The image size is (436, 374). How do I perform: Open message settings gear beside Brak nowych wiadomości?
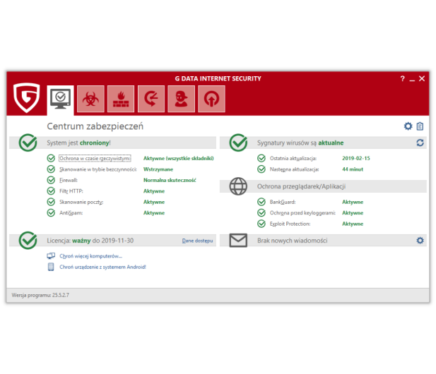[x=420, y=241]
